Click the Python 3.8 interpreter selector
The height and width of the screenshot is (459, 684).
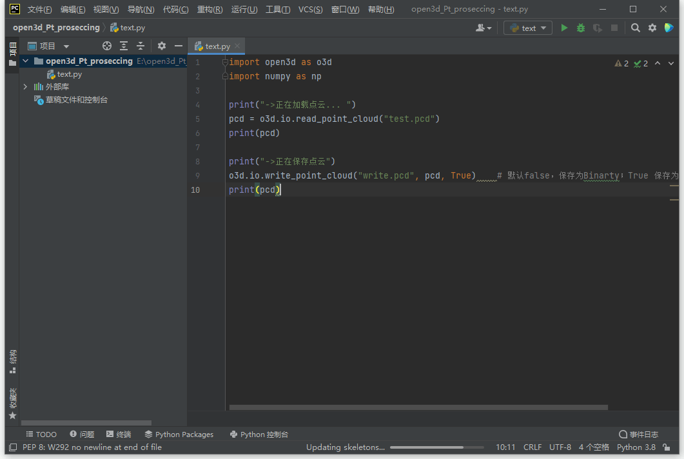636,447
